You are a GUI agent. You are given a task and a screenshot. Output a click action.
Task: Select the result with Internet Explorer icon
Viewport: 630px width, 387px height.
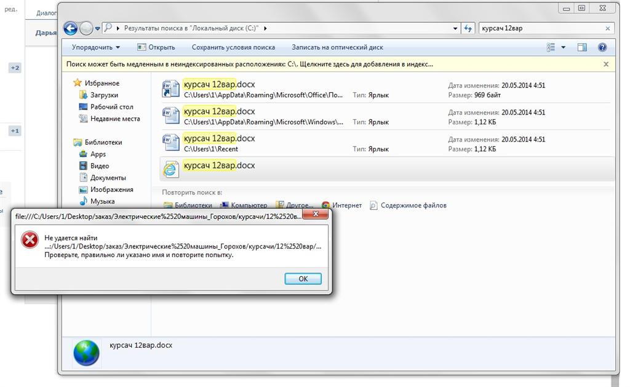pos(388,170)
